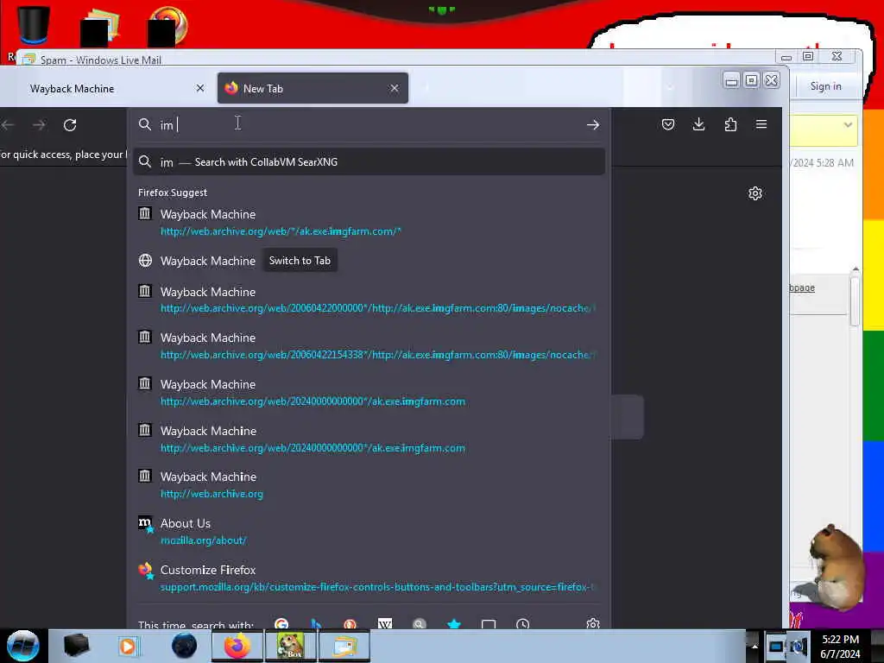Open Wayback Machine web.archive.org suggestion
Screen dimensions: 884x663
tap(369, 485)
